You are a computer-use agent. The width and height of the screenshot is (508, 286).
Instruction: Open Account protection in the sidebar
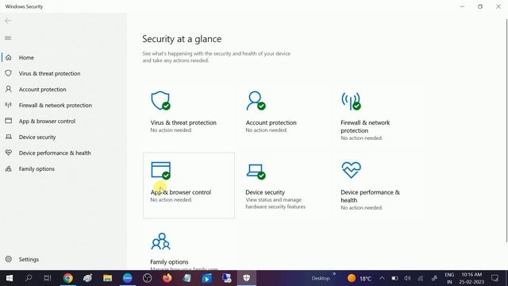point(42,89)
